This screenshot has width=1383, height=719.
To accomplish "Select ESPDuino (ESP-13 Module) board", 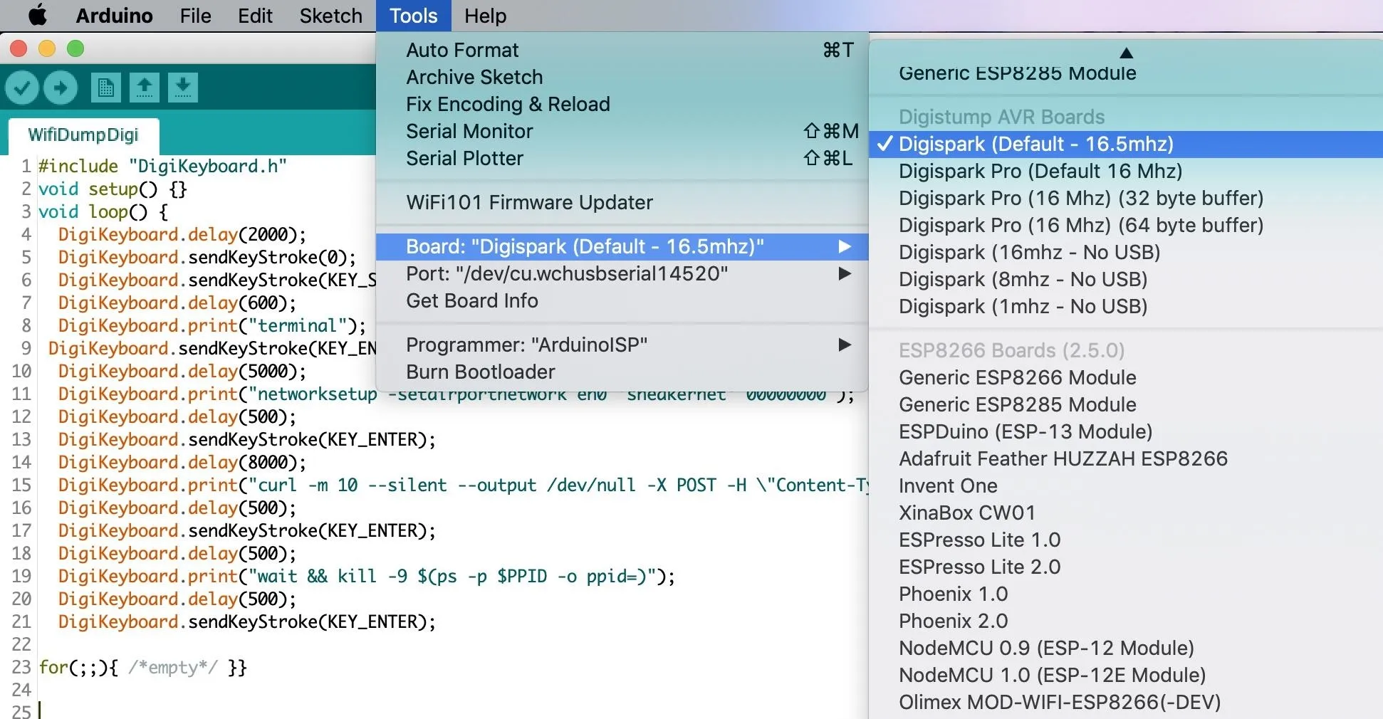I will 1126,431.
